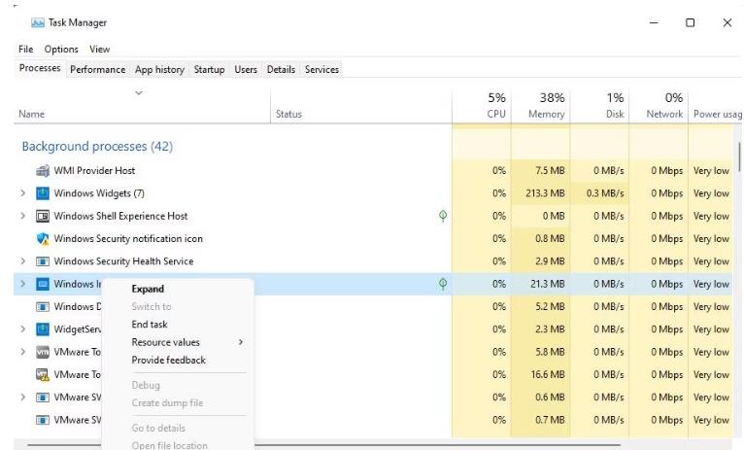Click the 21.3 MB memory value
The width and height of the screenshot is (744, 450).
[548, 284]
